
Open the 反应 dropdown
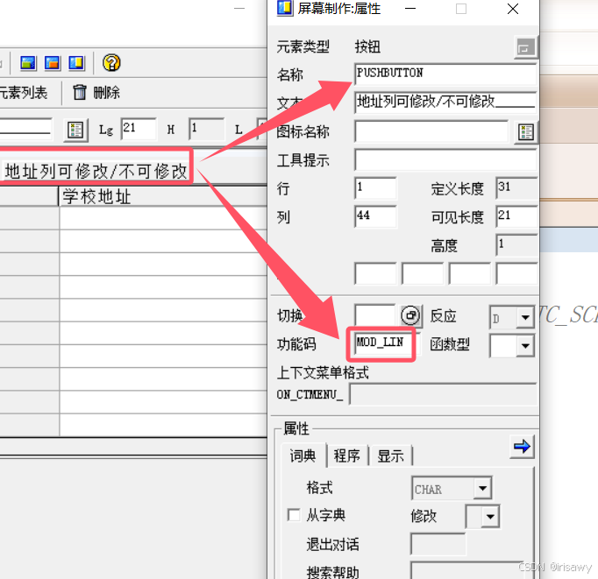(x=525, y=317)
